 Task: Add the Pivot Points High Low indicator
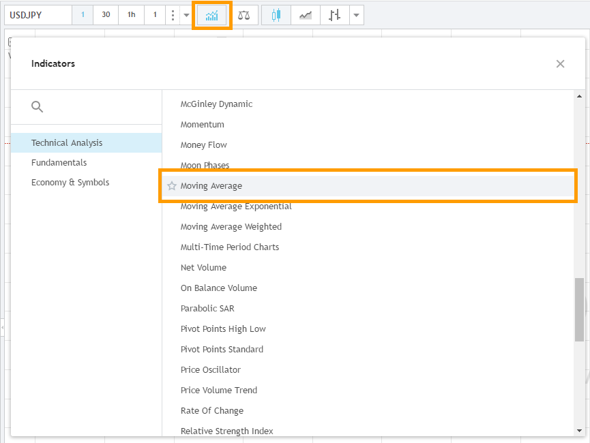[368, 329]
